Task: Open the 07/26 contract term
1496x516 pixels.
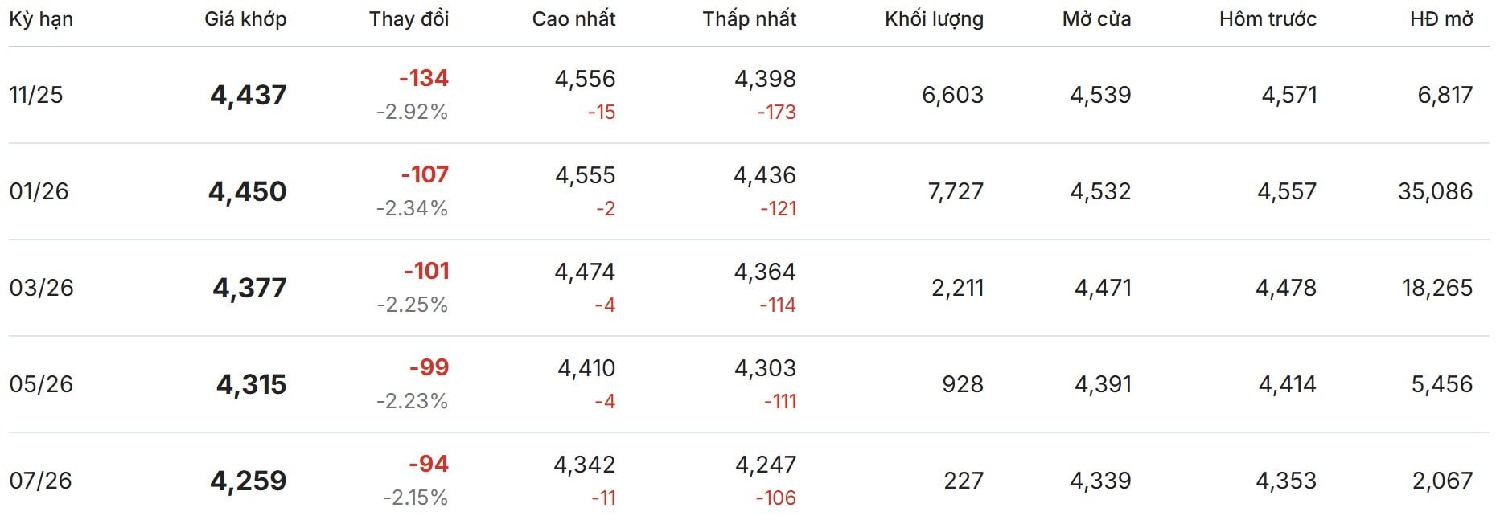Action: point(41,481)
